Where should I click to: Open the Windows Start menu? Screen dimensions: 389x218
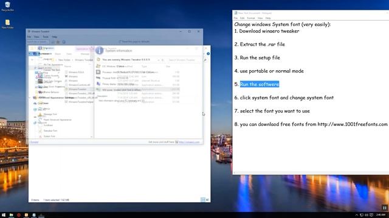coord(4,215)
